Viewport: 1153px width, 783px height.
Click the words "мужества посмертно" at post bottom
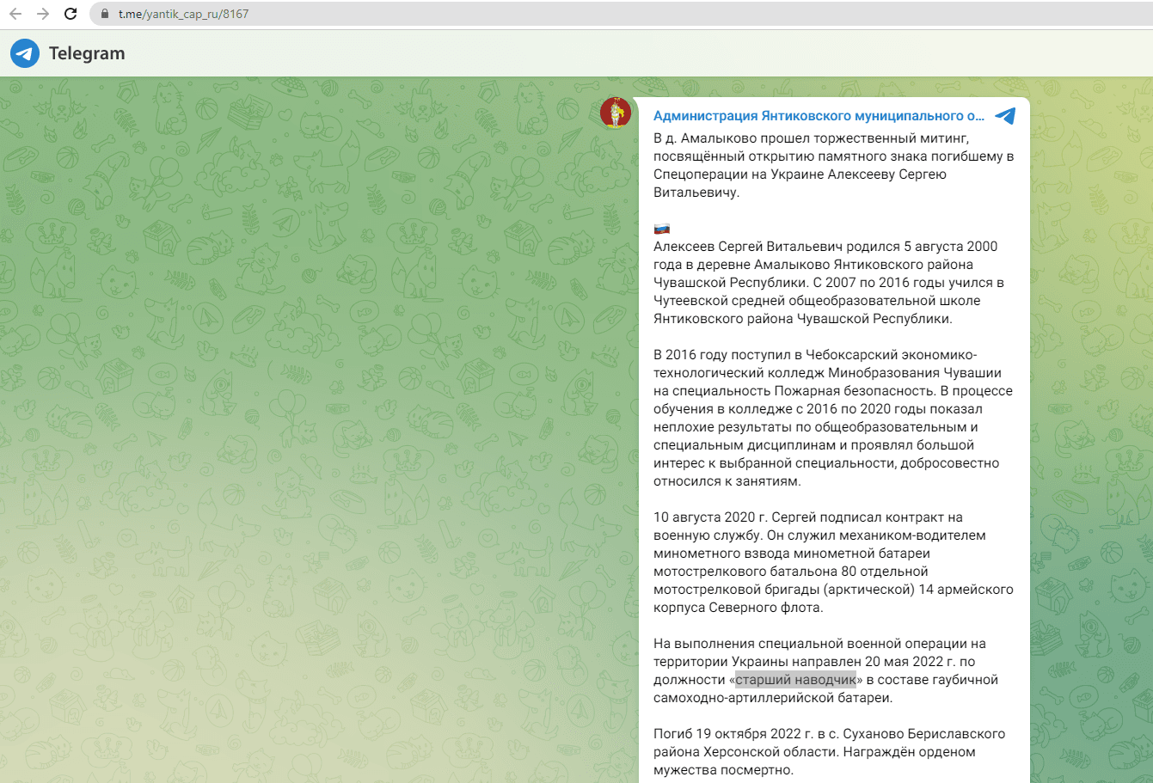click(x=723, y=770)
